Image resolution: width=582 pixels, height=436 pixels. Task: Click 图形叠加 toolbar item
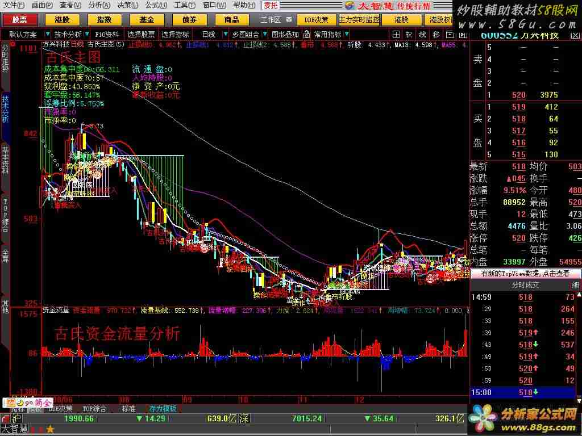point(285,35)
